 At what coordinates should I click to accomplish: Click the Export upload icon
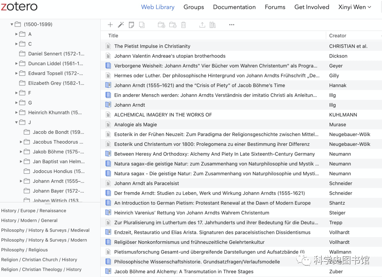(x=202, y=25)
